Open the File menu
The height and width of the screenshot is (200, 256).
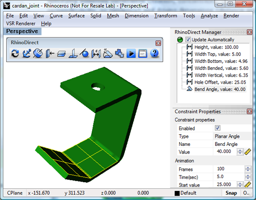(10, 16)
